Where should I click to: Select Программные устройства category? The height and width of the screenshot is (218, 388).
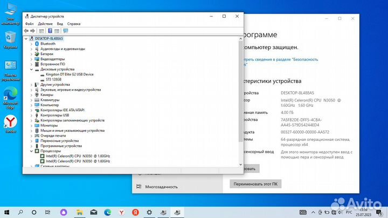coord(61,146)
